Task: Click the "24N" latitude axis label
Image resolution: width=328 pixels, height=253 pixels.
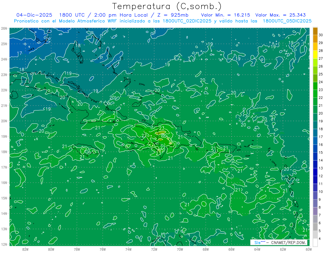Action: coord(4,59)
